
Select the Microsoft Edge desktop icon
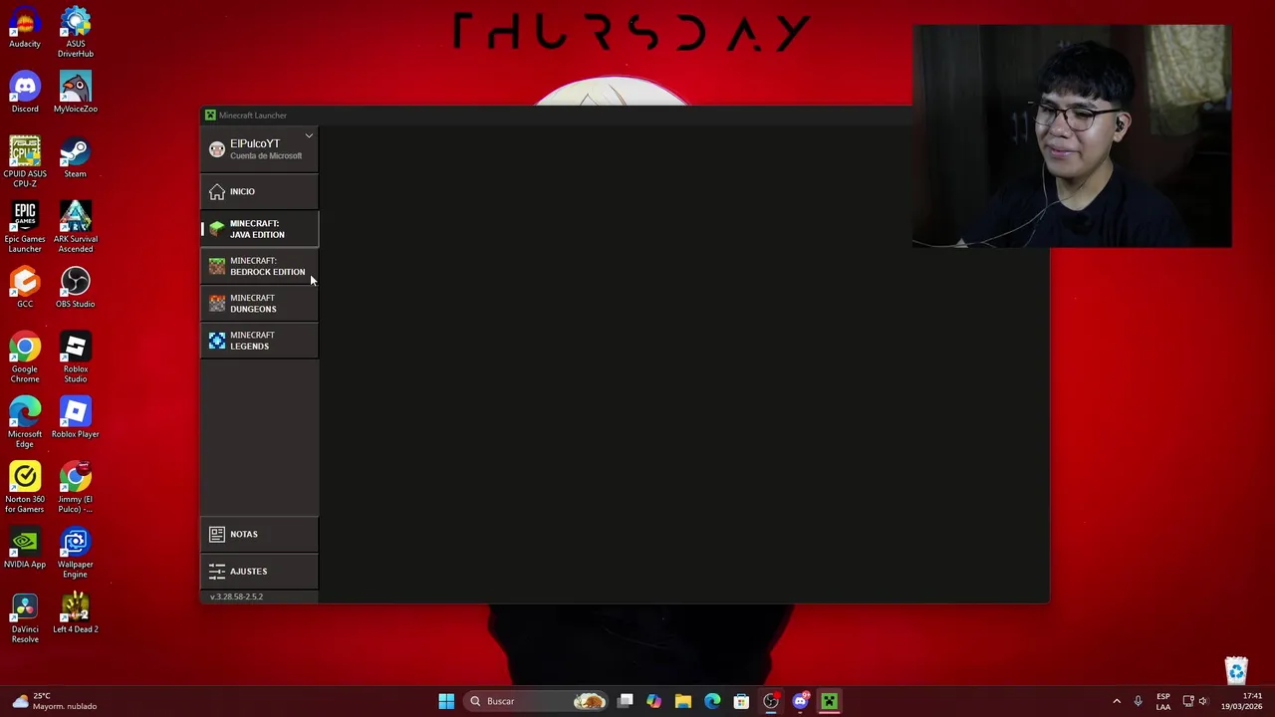[25, 422]
